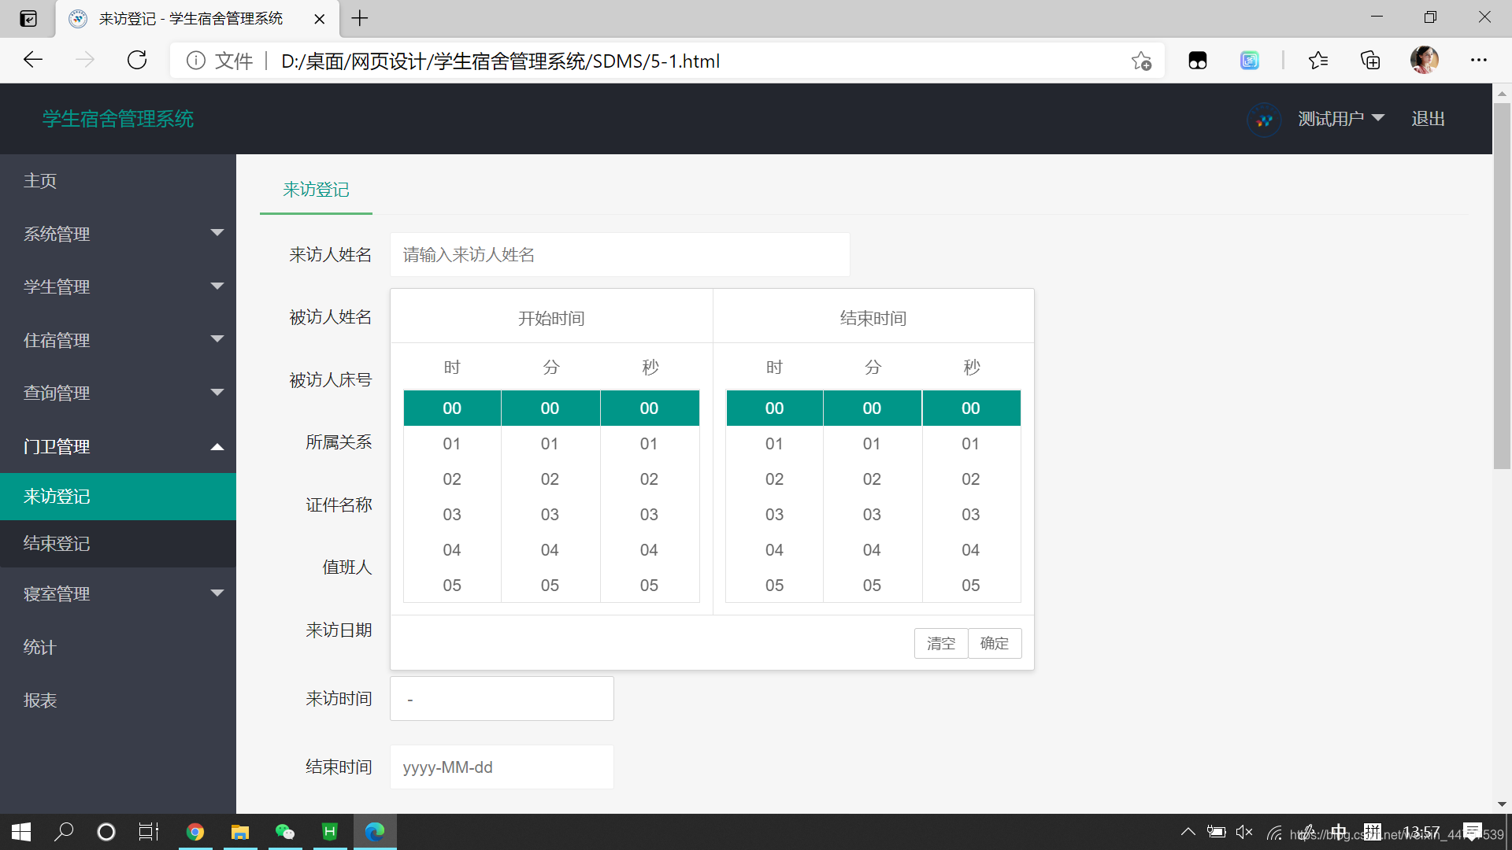Expand the 学生管理 sidebar menu
1512x850 pixels.
[x=118, y=286]
